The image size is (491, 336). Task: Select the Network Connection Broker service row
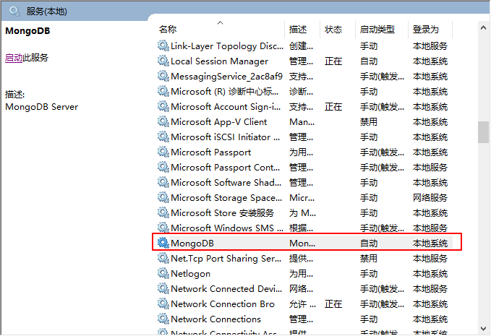tap(223, 303)
